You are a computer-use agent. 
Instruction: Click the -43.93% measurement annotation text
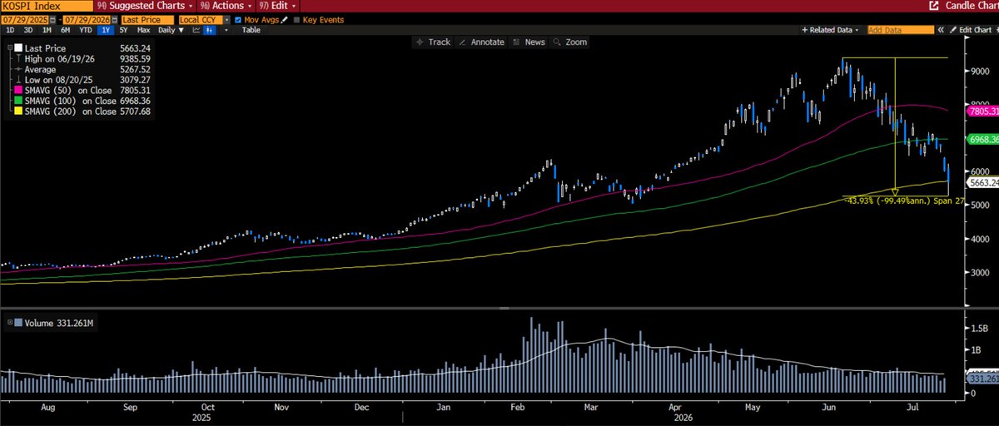click(904, 201)
